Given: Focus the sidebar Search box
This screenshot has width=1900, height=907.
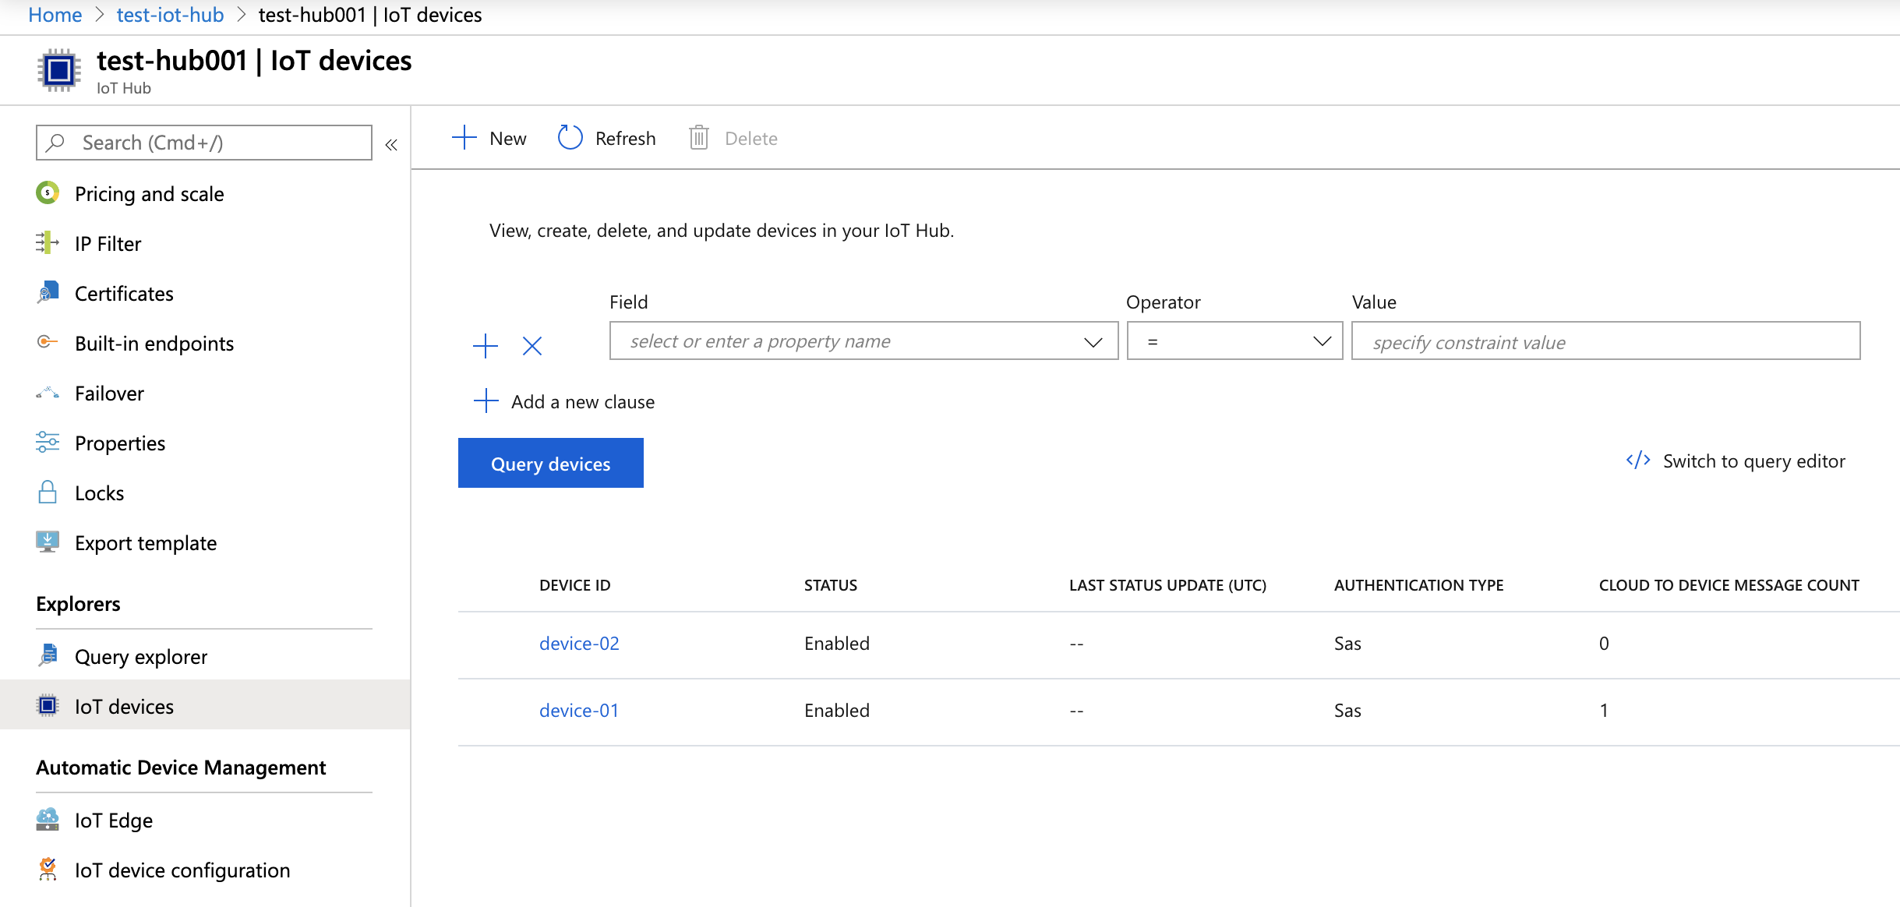Looking at the screenshot, I should (x=204, y=143).
